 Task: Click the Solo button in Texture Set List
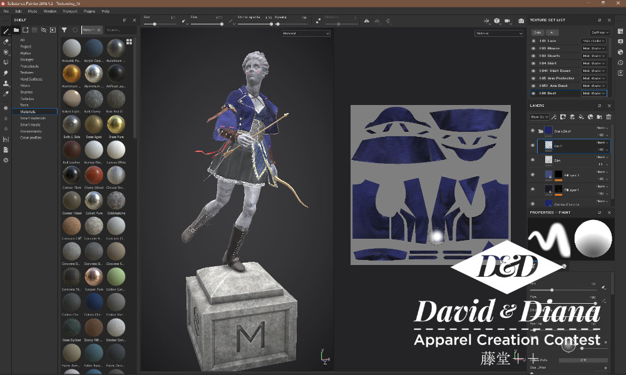(537, 32)
